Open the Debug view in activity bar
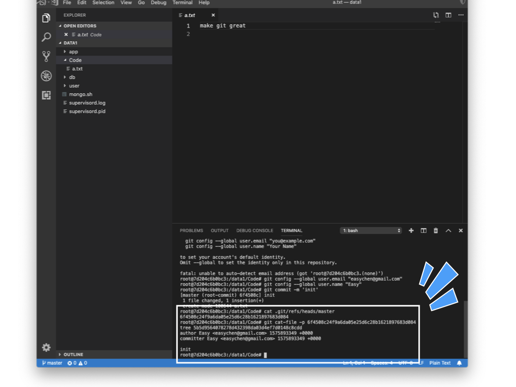The height and width of the screenshot is (387, 516). coord(46,76)
